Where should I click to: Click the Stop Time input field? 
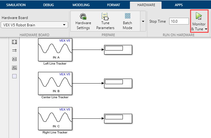tap(179, 21)
